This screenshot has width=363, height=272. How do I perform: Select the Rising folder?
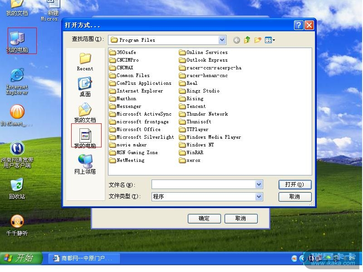pos(191,98)
